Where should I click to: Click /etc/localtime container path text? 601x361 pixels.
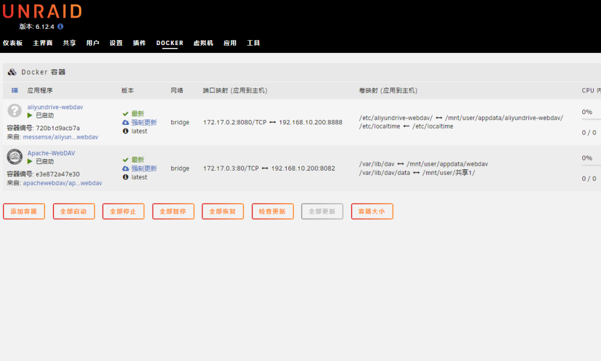point(379,127)
